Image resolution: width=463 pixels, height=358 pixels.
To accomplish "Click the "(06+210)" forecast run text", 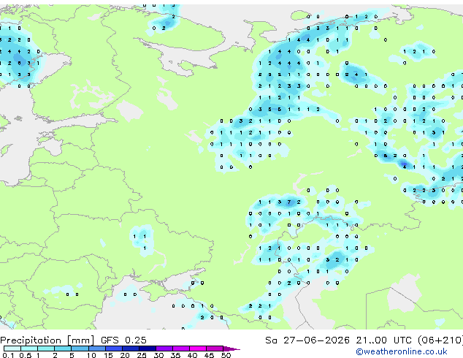I will [440, 340].
